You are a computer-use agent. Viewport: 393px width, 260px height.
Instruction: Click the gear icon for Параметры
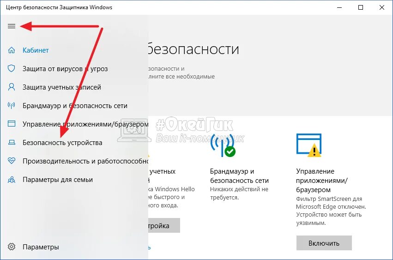[12, 247]
